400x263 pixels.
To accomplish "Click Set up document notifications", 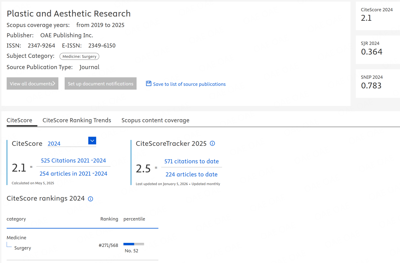I will coord(100,83).
